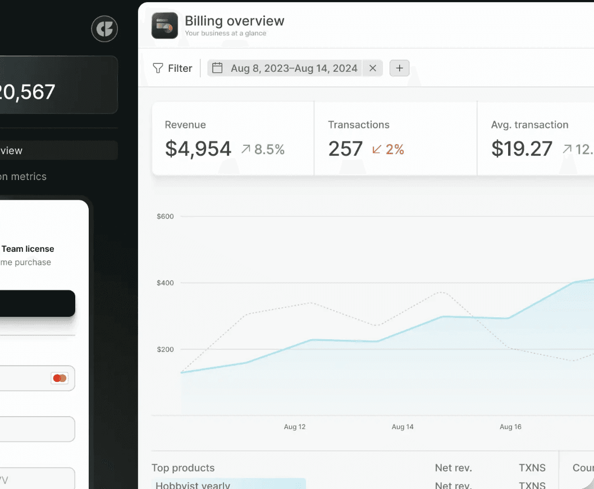Click the circular logo icon in dark sidebar
This screenshot has height=489, width=594.
(x=104, y=29)
